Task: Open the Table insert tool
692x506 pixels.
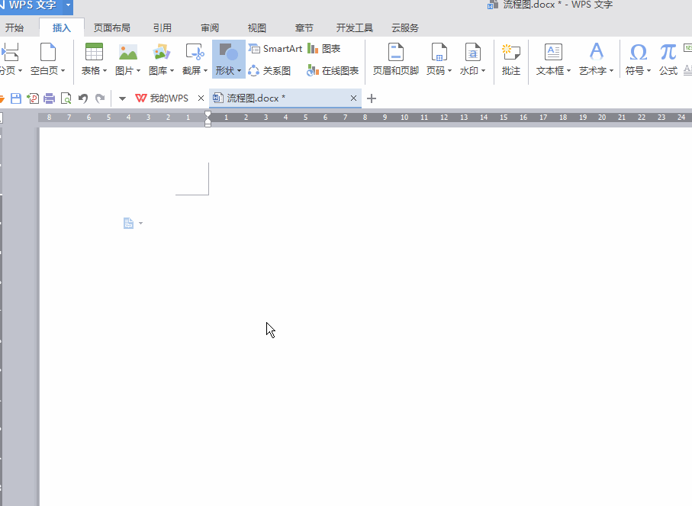Action: point(94,59)
